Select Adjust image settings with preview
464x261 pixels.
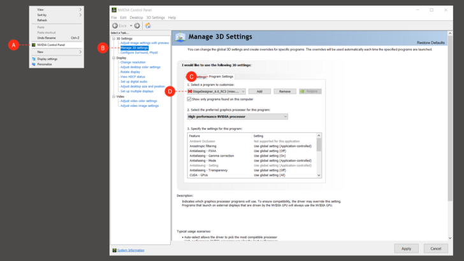click(x=145, y=43)
